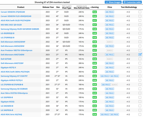Click See Price for Dell Alienware AW2724DM

pyautogui.click(x=110, y=55)
